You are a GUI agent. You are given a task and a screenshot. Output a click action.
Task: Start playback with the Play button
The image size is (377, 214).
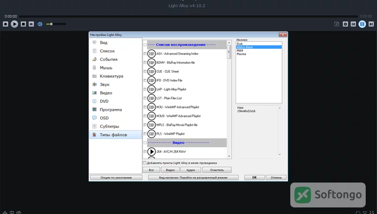pyautogui.click(x=15, y=24)
